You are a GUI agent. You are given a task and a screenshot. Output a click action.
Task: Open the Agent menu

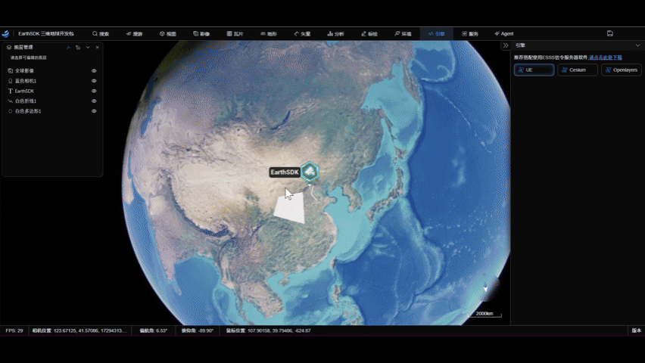coord(504,34)
